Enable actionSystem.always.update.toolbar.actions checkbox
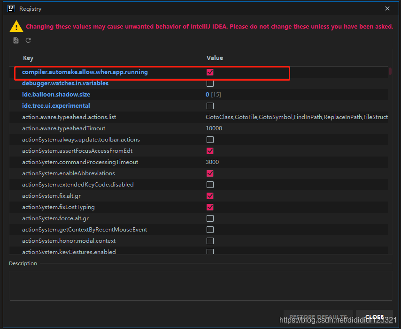This screenshot has height=329, width=401. 210,140
